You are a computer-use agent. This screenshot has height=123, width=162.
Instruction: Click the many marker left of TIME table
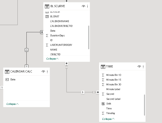tap(98, 92)
